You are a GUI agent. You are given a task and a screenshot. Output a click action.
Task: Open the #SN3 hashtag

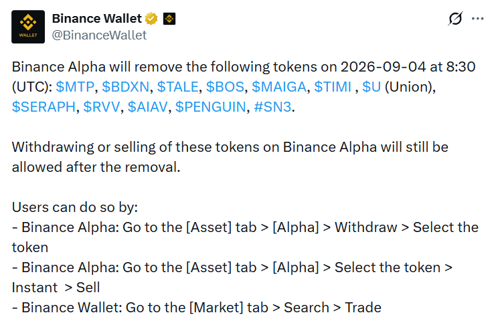coord(272,107)
